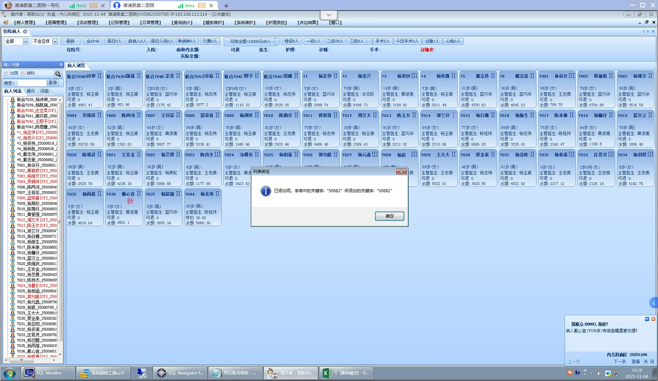
Task: Select bed card +3 杨俊良
Action: click(399, 90)
